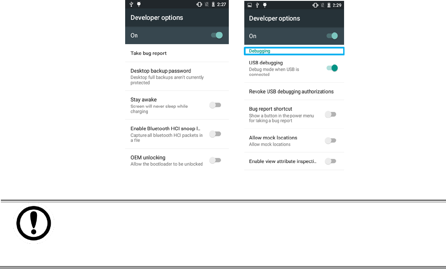Image resolution: width=446 pixels, height=269 pixels.
Task: Toggle the OEM unlocking switch
Action: tap(215, 160)
